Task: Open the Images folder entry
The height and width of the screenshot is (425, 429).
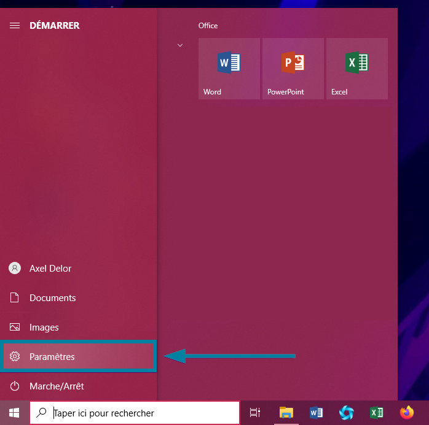Action: [78, 327]
